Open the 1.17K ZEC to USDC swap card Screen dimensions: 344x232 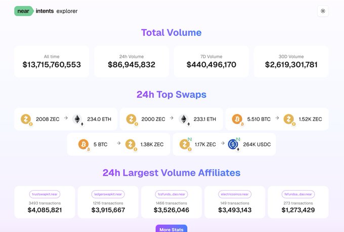click(224, 144)
